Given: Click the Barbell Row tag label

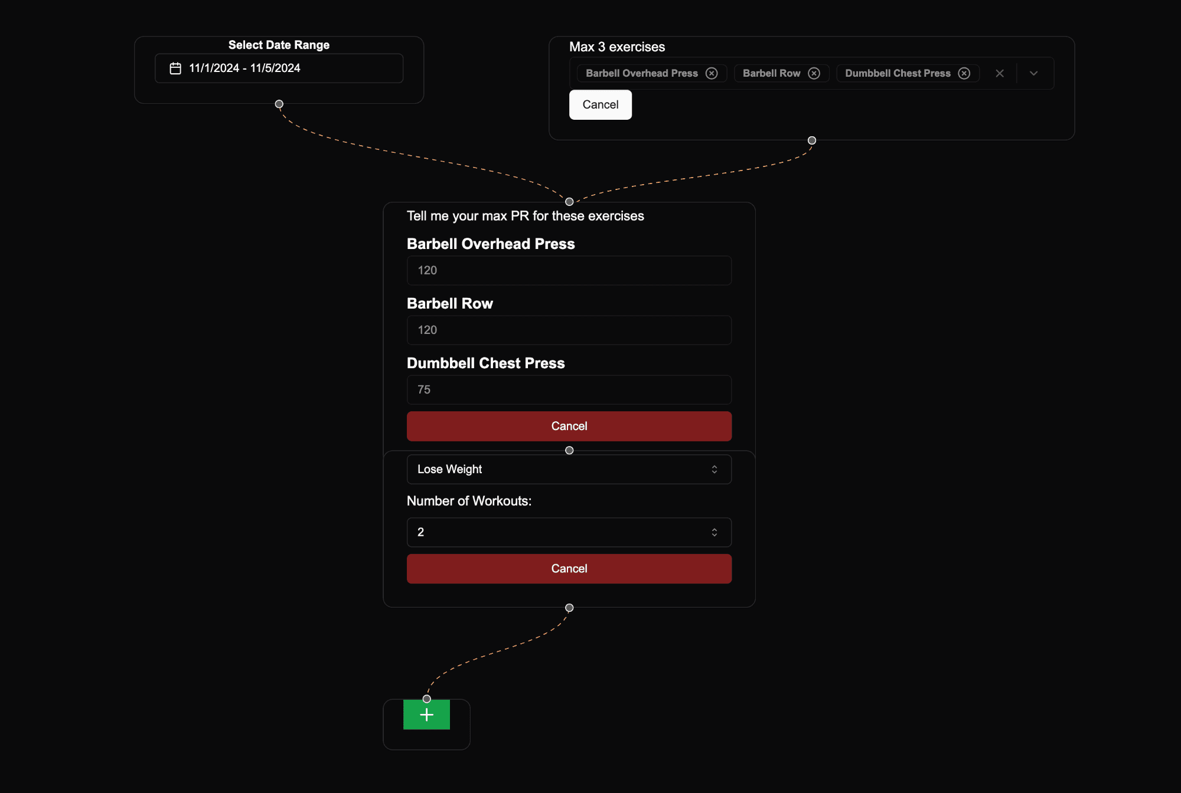Looking at the screenshot, I should [771, 73].
